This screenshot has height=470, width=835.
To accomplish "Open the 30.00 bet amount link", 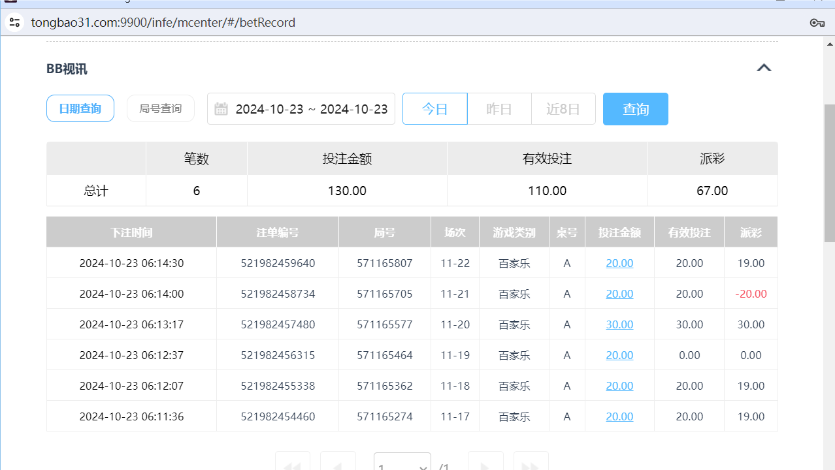I will [x=619, y=324].
